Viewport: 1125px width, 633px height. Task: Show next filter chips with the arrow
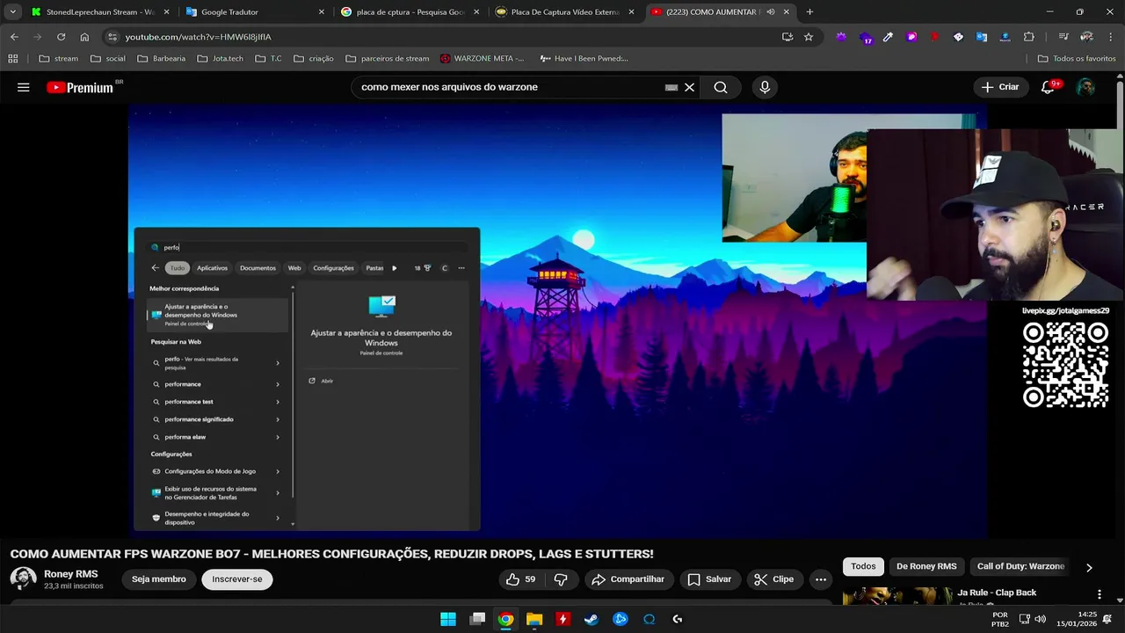[x=1089, y=567]
